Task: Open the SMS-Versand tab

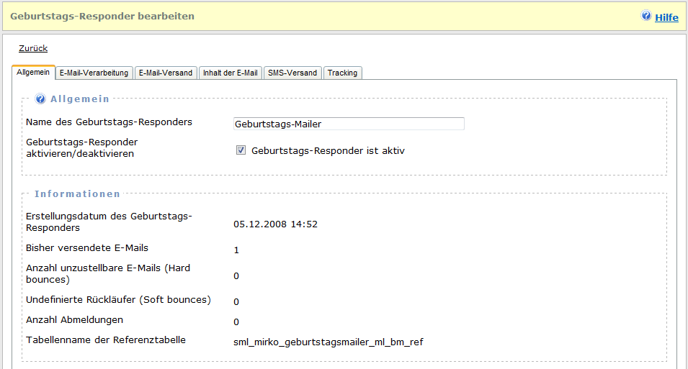Action: click(292, 73)
